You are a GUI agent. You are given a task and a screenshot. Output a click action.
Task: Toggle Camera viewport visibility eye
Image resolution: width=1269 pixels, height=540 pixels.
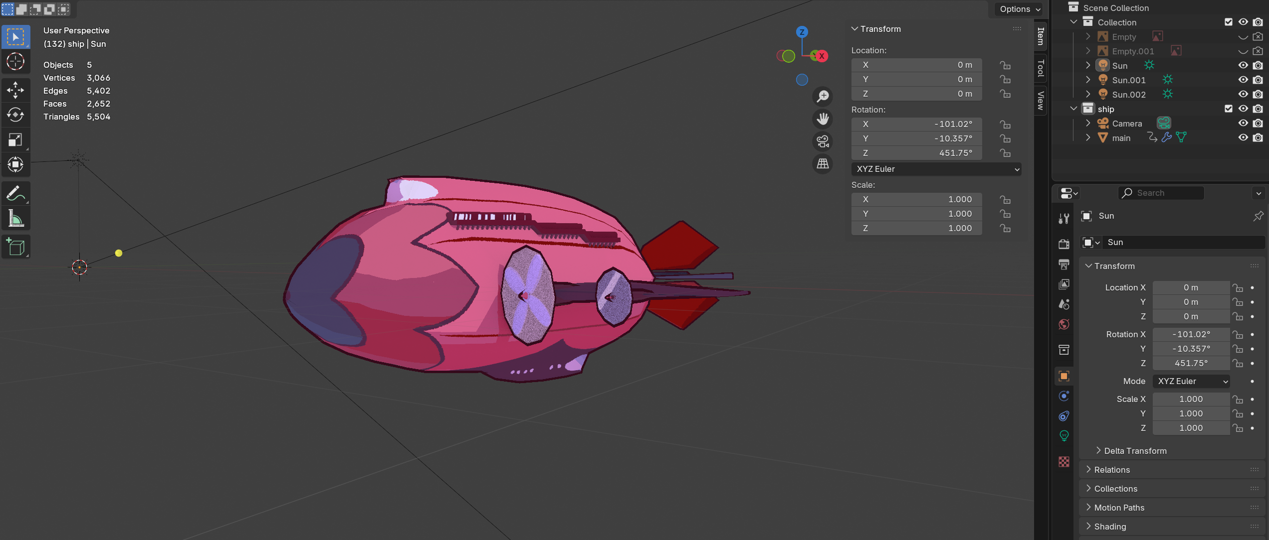click(x=1243, y=123)
